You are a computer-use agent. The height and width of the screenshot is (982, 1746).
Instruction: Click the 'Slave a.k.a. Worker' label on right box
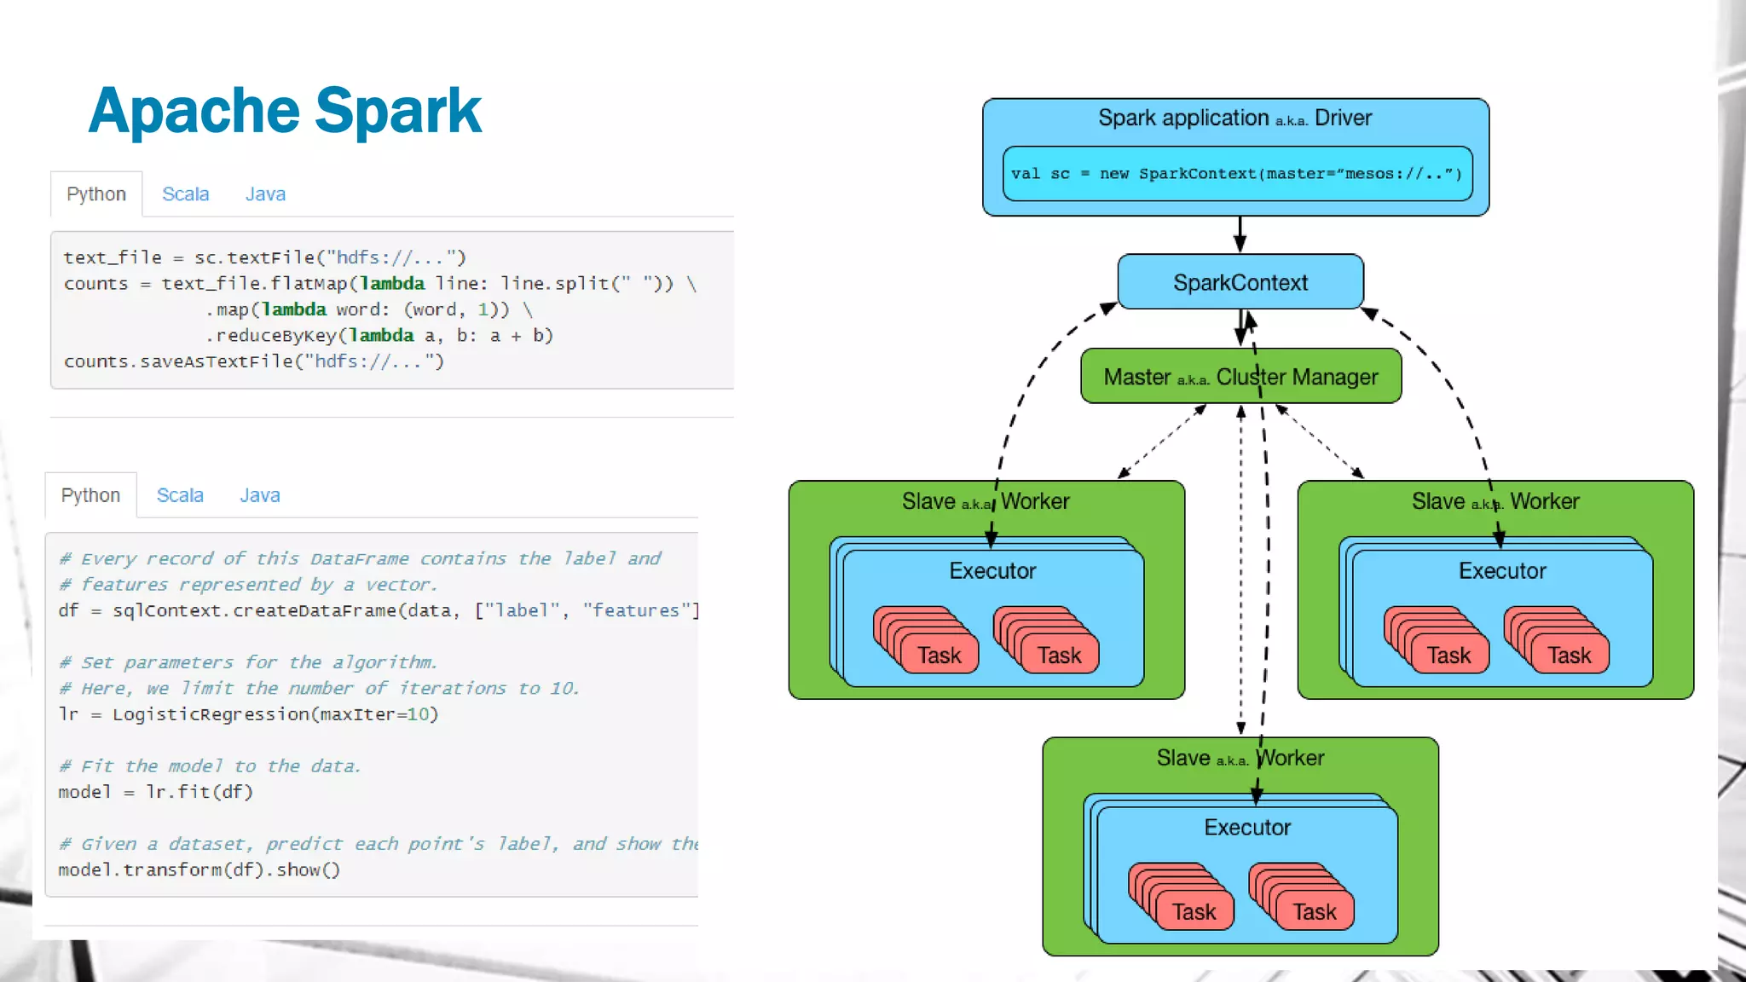pyautogui.click(x=1495, y=501)
